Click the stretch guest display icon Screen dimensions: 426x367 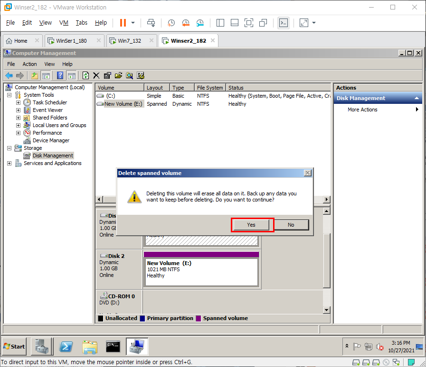tap(304, 23)
